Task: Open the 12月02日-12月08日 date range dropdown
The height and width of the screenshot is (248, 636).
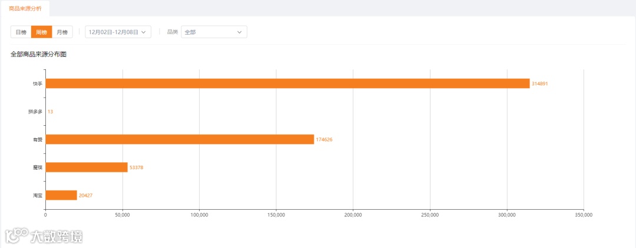Action: pyautogui.click(x=118, y=32)
